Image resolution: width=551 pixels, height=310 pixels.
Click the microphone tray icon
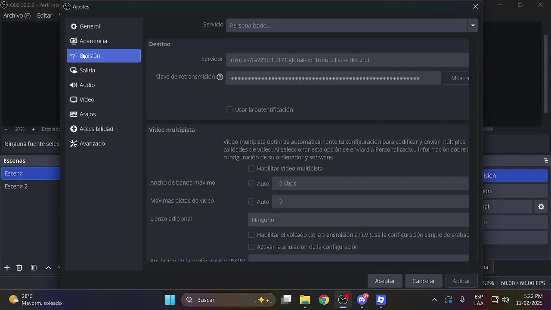pos(462,300)
